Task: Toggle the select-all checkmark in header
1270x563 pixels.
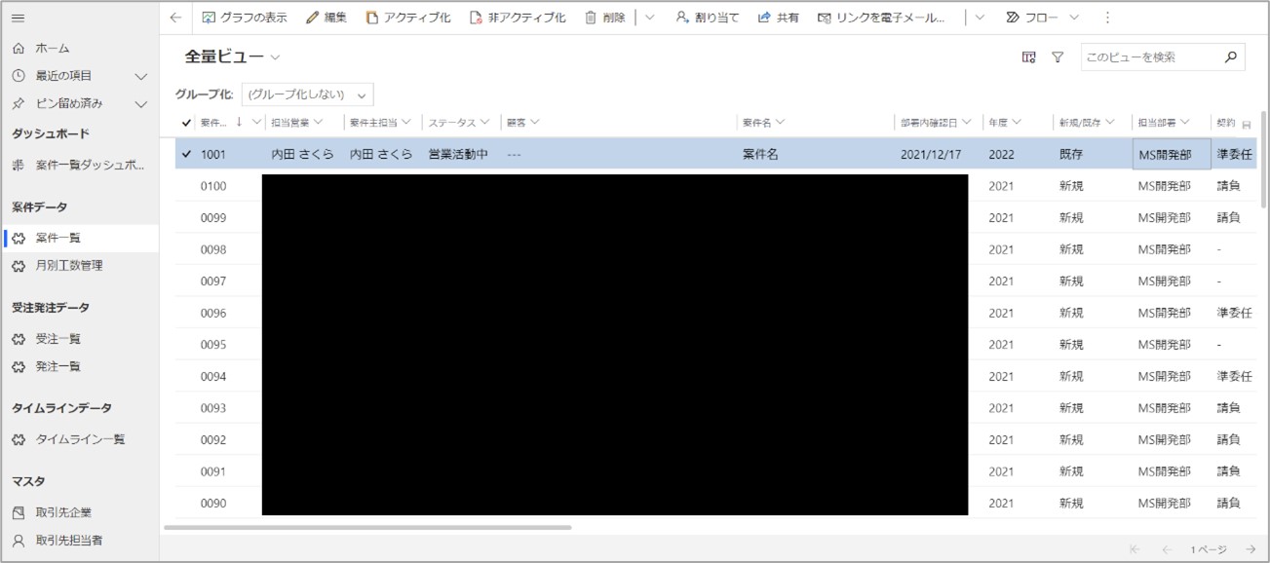Action: coord(187,123)
